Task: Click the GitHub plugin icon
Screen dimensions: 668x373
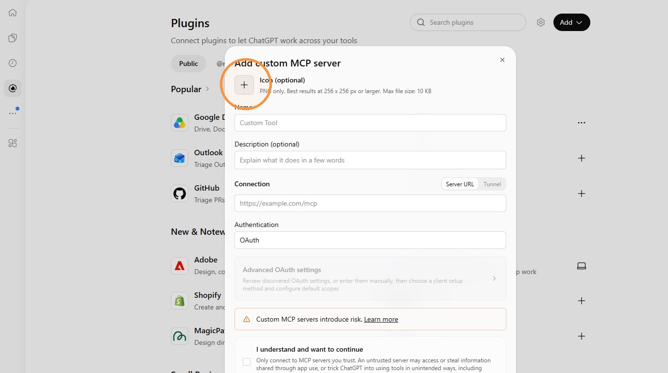Action: [180, 194]
